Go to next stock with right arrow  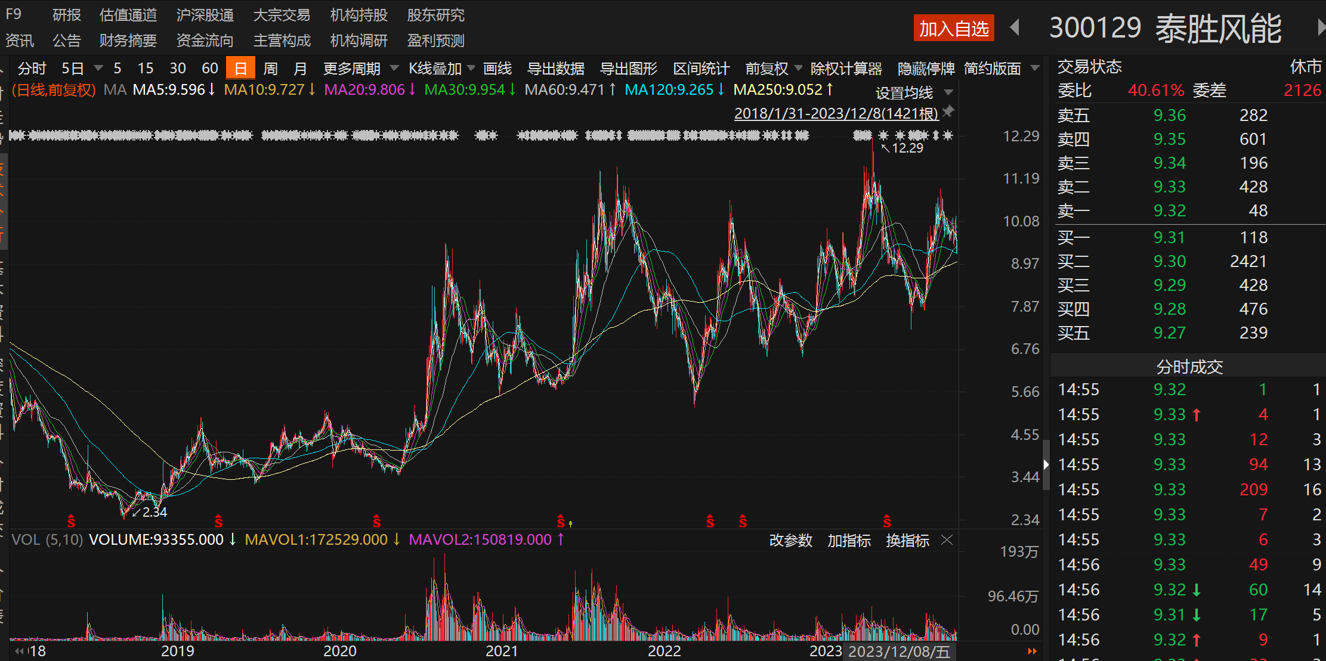pyautogui.click(x=1321, y=27)
